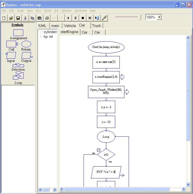
Task: Open the Edit menu
Action: click(12, 11)
